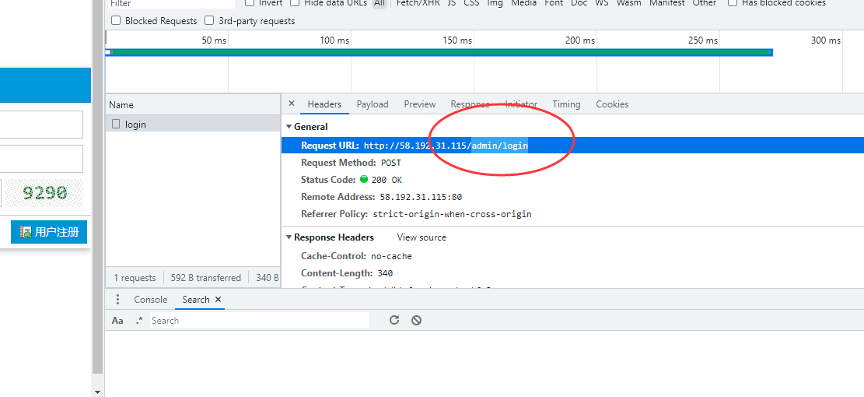Open the drawer three-dot menu
Viewport: 864px width, 397px height.
[x=118, y=300]
